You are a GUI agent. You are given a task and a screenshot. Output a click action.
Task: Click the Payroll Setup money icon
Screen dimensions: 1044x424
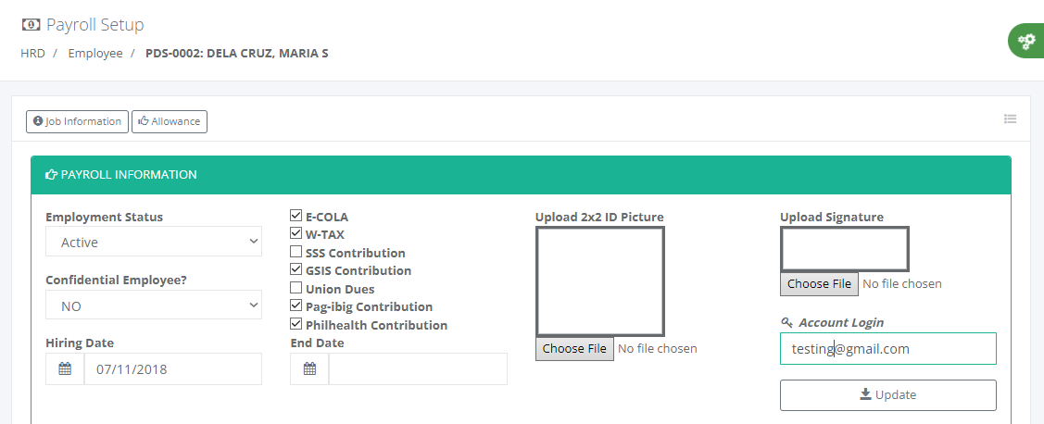click(x=31, y=25)
